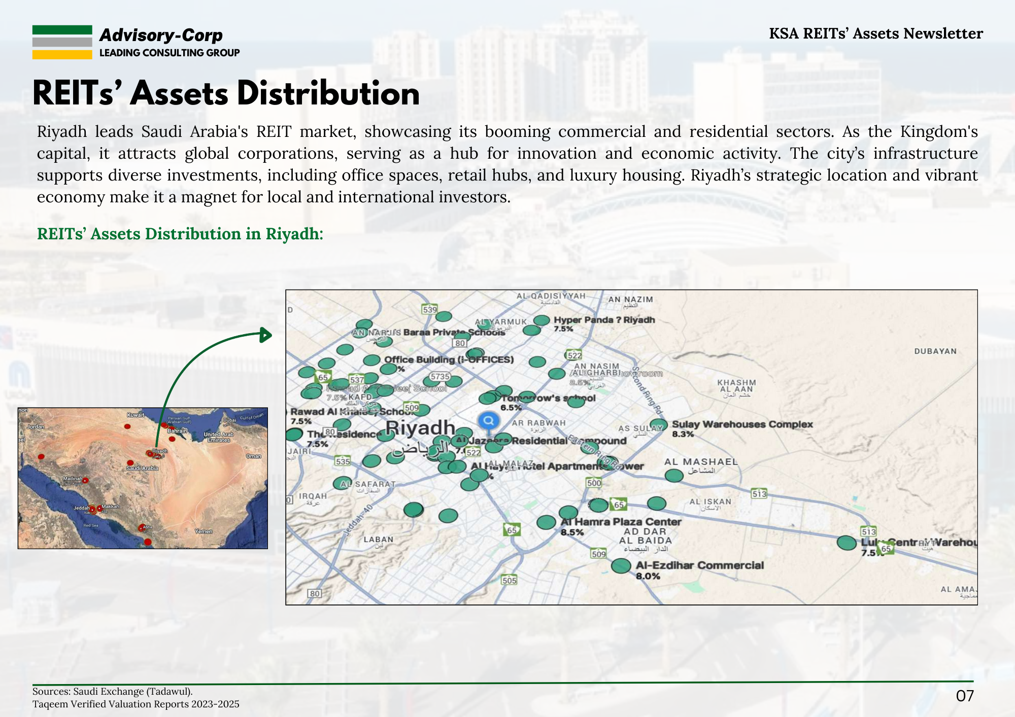Click the large Riyadh city label on map
The image size is (1015, 717).
pyautogui.click(x=420, y=428)
